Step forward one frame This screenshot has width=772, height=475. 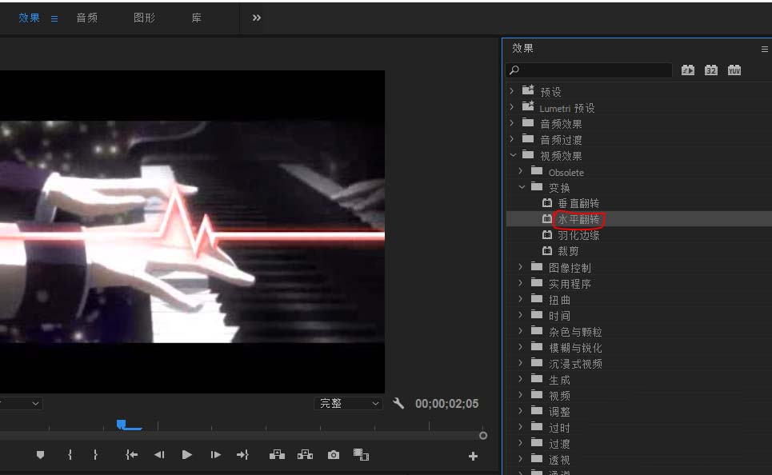point(215,455)
